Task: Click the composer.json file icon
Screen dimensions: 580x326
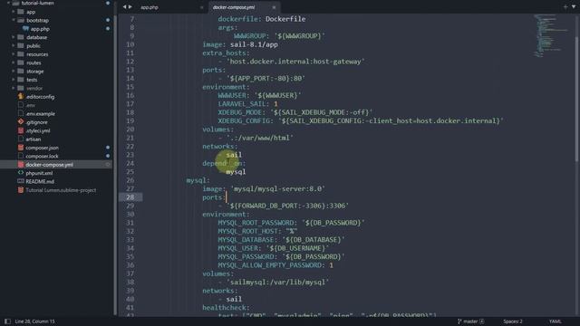Action: (x=21, y=148)
